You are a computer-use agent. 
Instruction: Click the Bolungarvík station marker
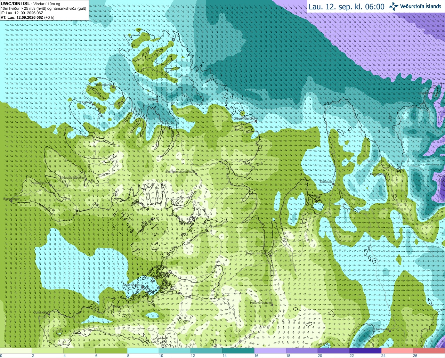[x=113, y=88]
